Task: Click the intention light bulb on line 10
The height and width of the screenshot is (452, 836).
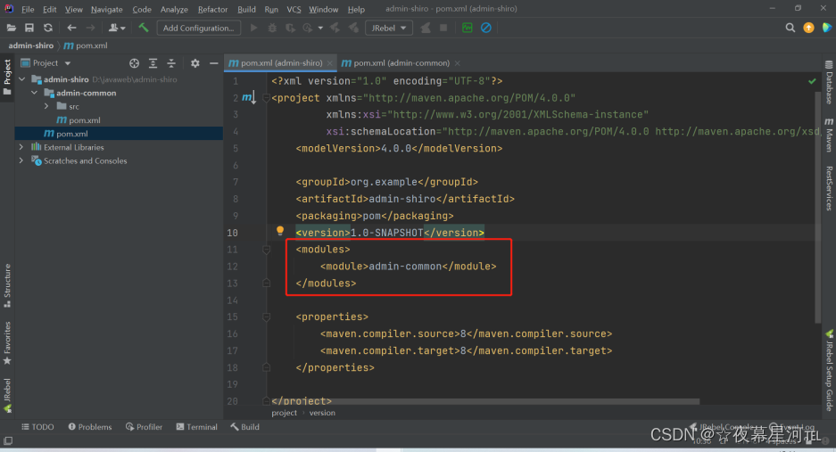Action: pyautogui.click(x=279, y=232)
